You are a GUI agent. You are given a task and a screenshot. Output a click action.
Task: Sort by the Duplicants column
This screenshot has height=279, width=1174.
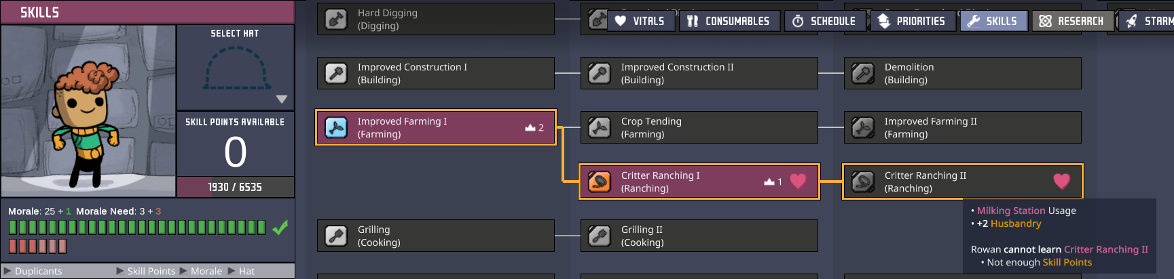(38, 271)
